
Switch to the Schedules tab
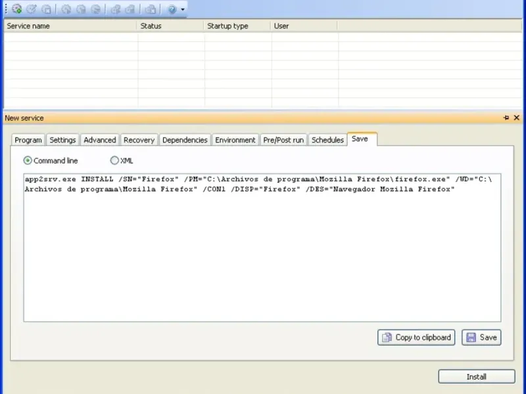click(x=327, y=140)
